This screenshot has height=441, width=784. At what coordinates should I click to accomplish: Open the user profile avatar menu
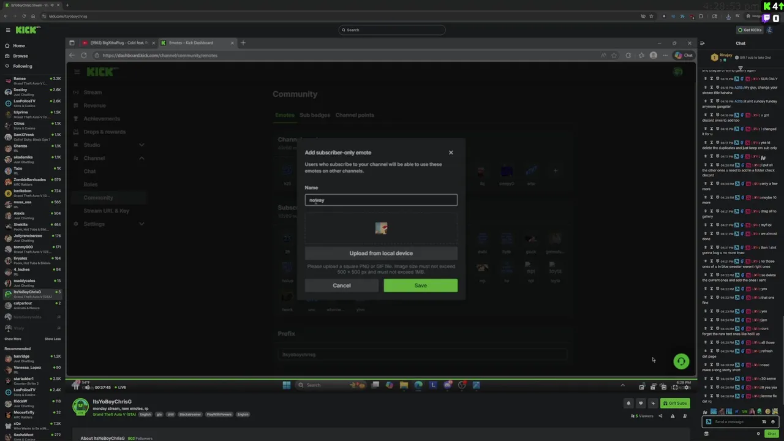tap(770, 30)
